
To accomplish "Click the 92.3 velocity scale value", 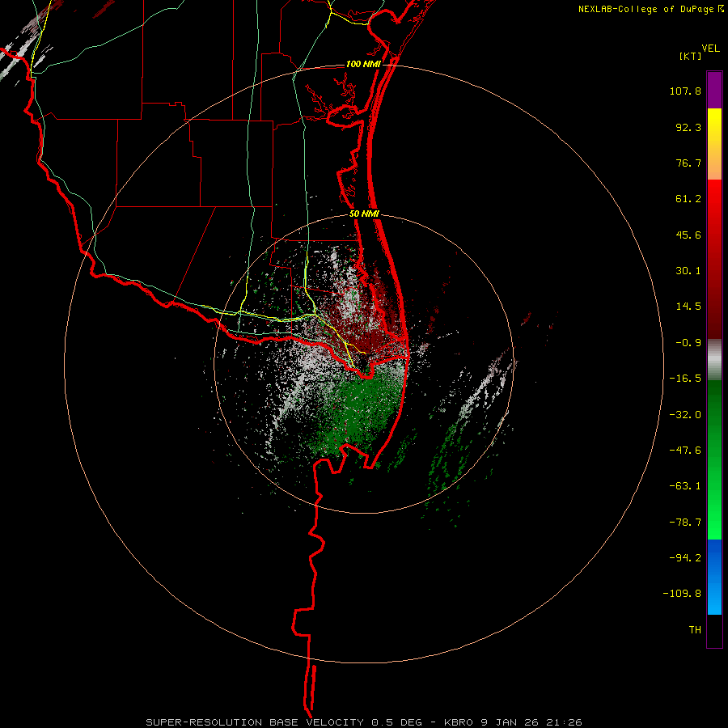I will pyautogui.click(x=688, y=127).
